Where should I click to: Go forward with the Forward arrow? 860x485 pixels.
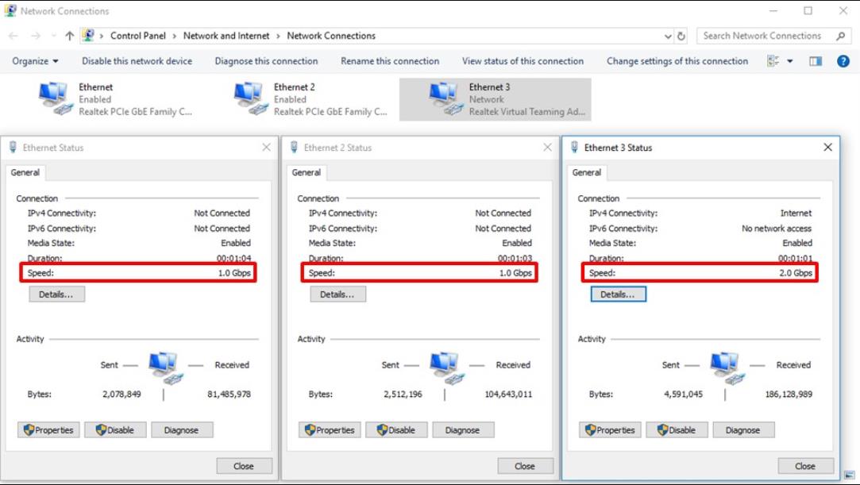pyautogui.click(x=36, y=36)
